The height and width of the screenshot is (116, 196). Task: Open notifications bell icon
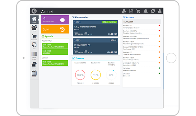(x=146, y=11)
